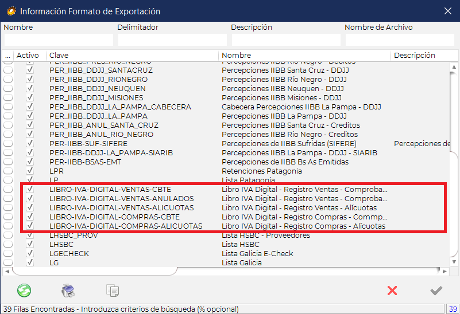
Task: Select row PER-IIBB-SUF-SIFERE
Action: click(226, 143)
